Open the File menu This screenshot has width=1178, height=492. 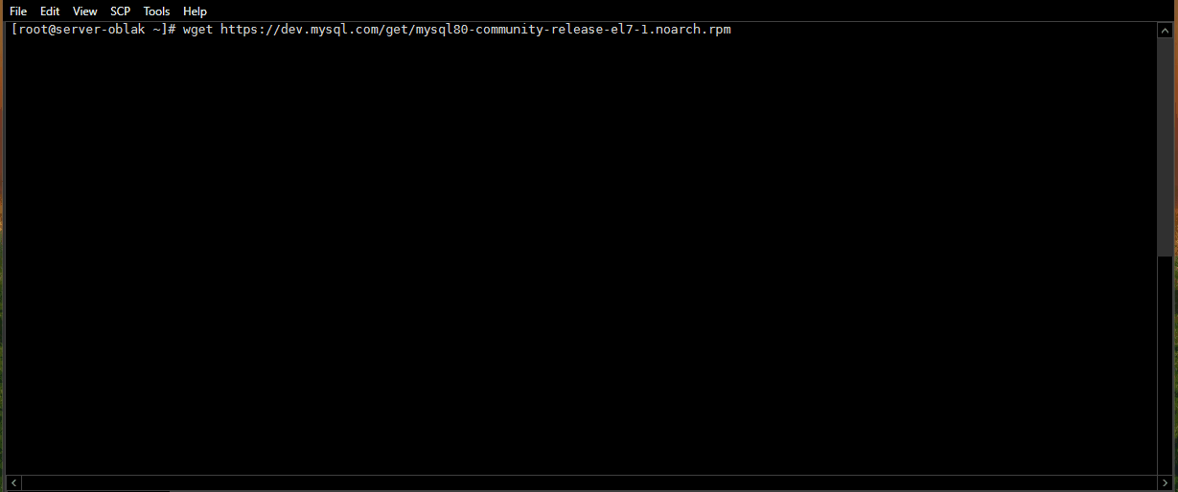coord(18,11)
